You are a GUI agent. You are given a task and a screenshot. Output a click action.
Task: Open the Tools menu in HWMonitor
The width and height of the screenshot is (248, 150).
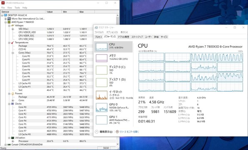pyautogui.click(x=17, y=7)
